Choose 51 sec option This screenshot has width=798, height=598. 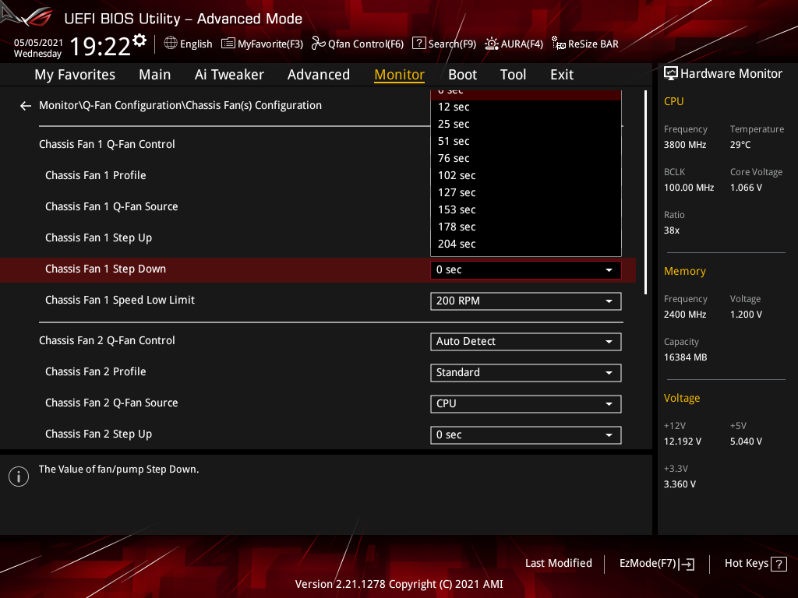tap(526, 142)
